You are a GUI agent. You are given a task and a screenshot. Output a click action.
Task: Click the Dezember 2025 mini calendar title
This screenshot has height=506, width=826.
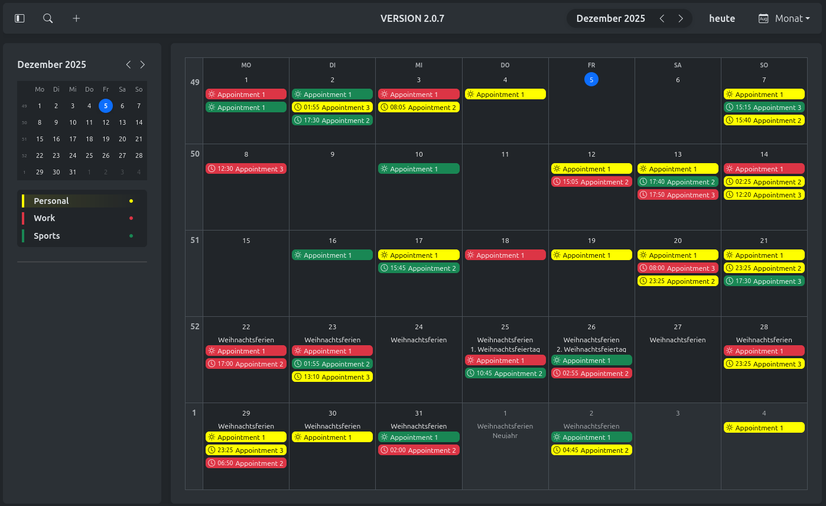(x=52, y=64)
